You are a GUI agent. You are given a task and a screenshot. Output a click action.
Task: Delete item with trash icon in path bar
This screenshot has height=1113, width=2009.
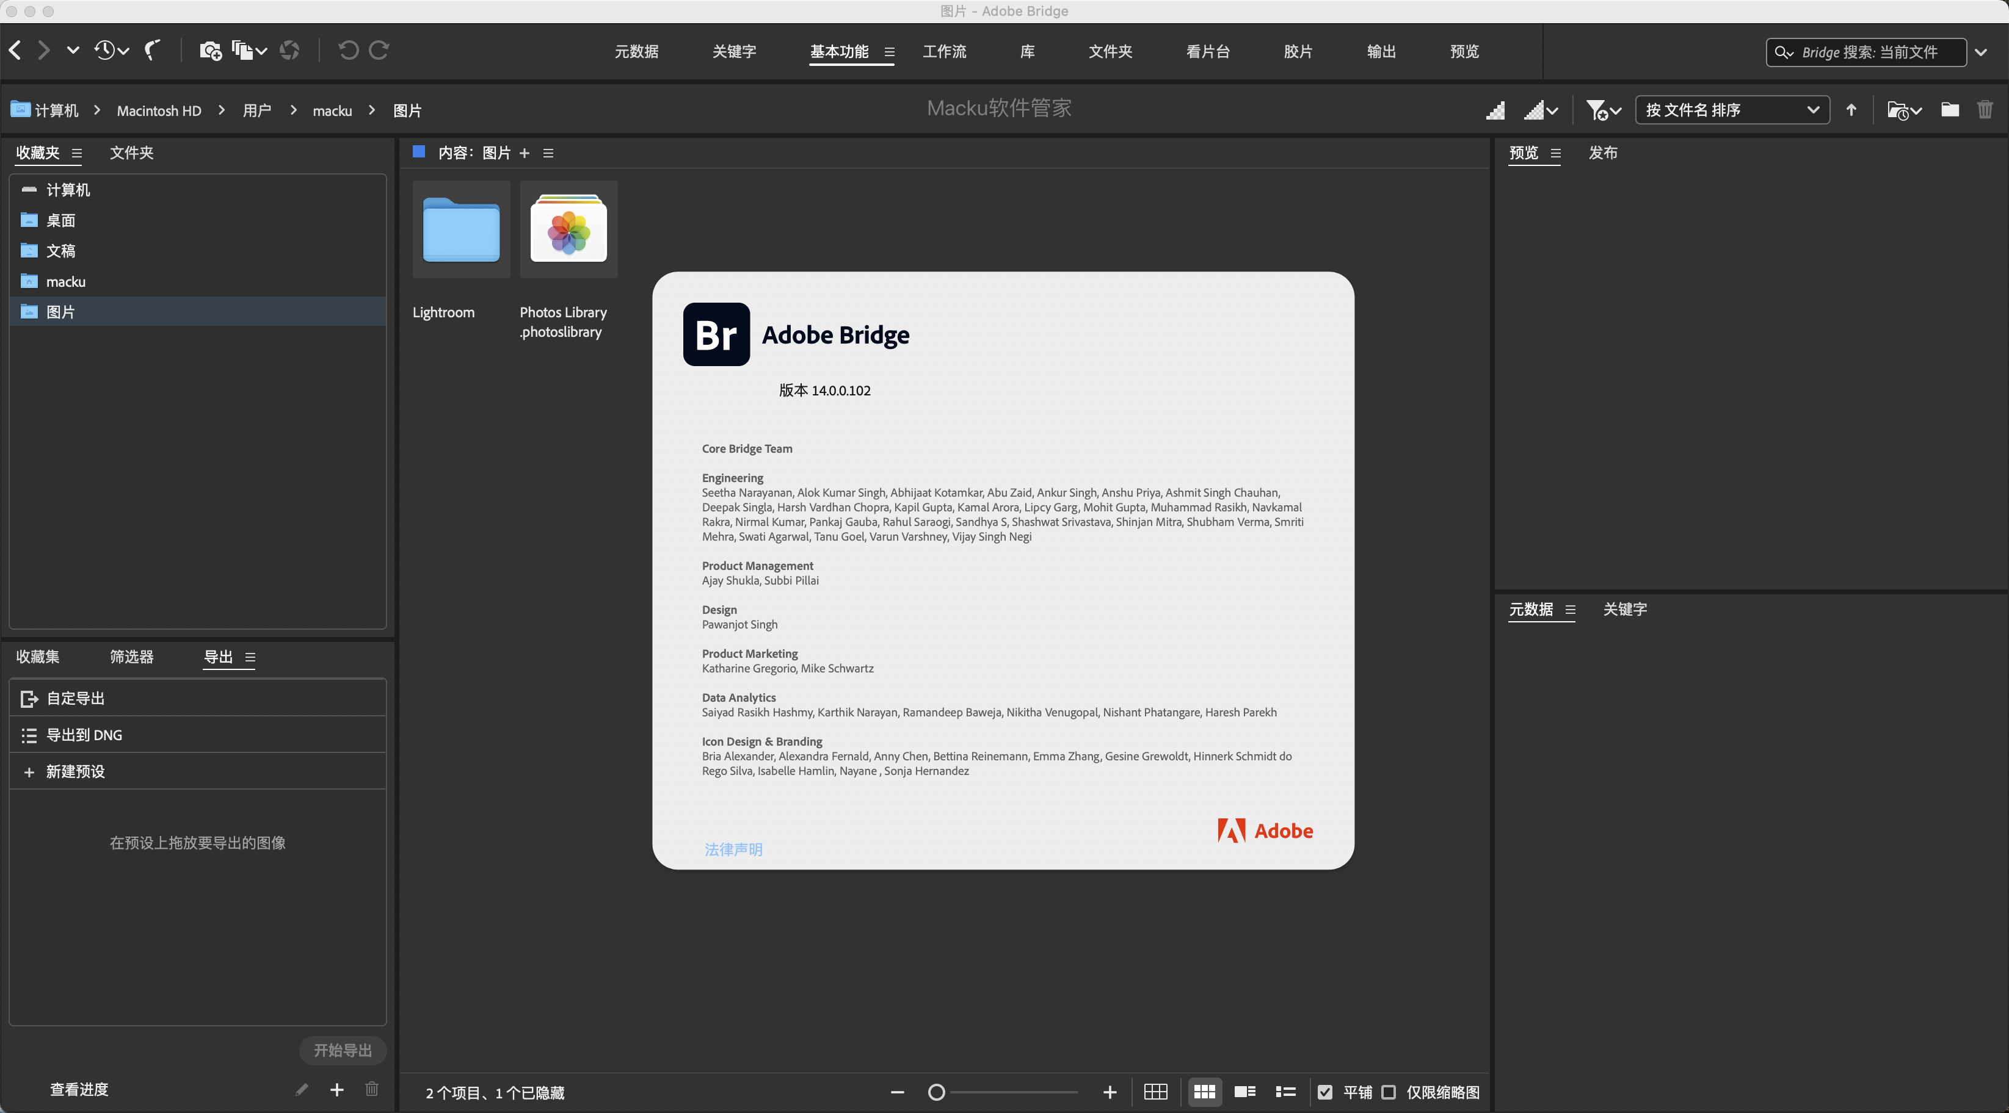tap(1985, 110)
